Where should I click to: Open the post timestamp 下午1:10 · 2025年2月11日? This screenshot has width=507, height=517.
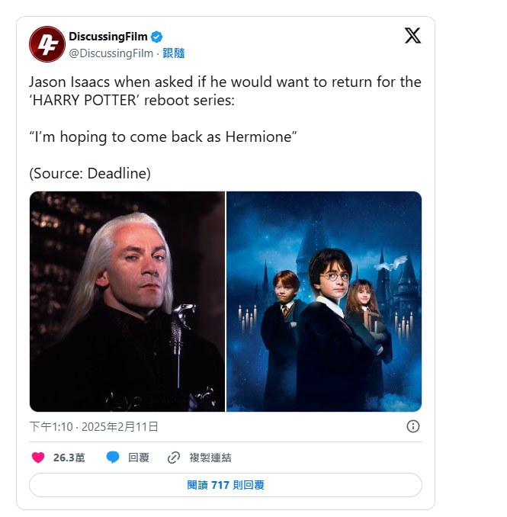click(x=94, y=427)
